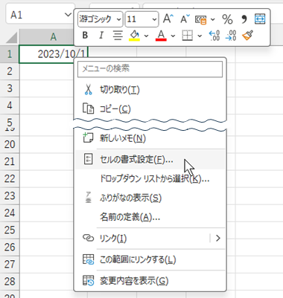Screen dimensions: 283x298
Task: Open the font color dropdown arrow
Action: (173, 36)
